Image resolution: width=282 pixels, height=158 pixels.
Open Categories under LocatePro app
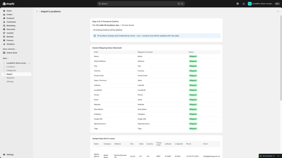pyautogui.click(x=11, y=71)
